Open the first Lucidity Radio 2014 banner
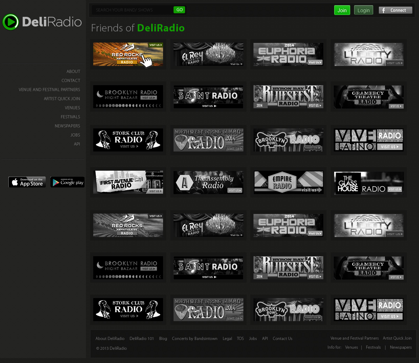The width and height of the screenshot is (419, 363). (x=369, y=54)
